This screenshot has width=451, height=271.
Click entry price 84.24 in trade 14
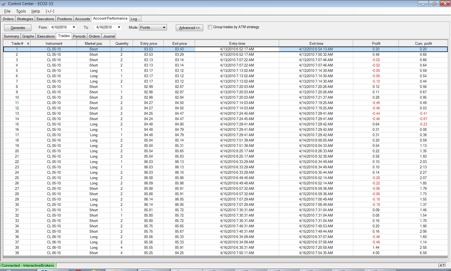(x=148, y=119)
